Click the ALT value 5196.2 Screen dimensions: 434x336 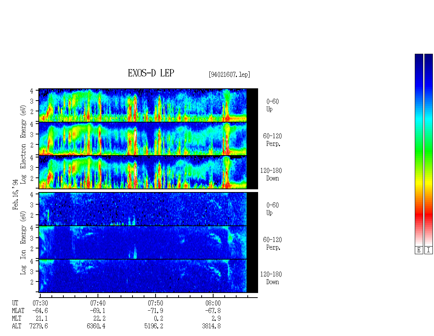[154, 326]
